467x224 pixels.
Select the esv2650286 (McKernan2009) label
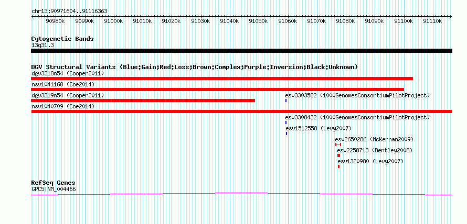click(374, 139)
